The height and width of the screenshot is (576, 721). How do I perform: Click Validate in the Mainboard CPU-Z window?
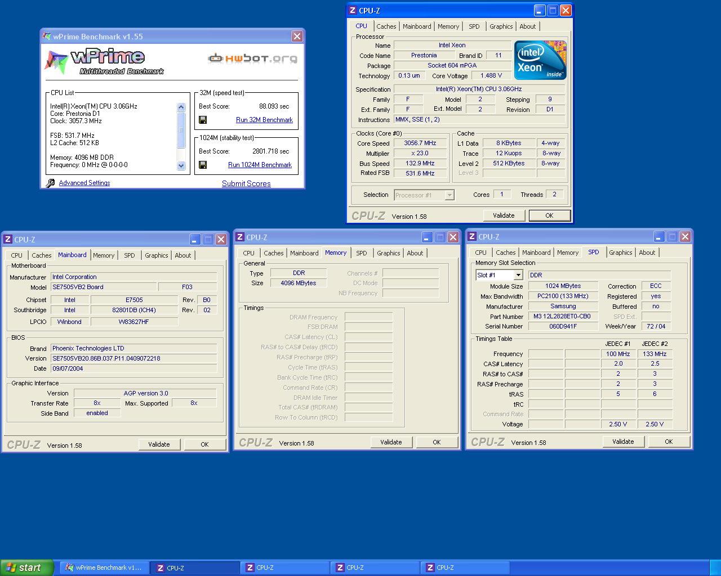tap(159, 444)
